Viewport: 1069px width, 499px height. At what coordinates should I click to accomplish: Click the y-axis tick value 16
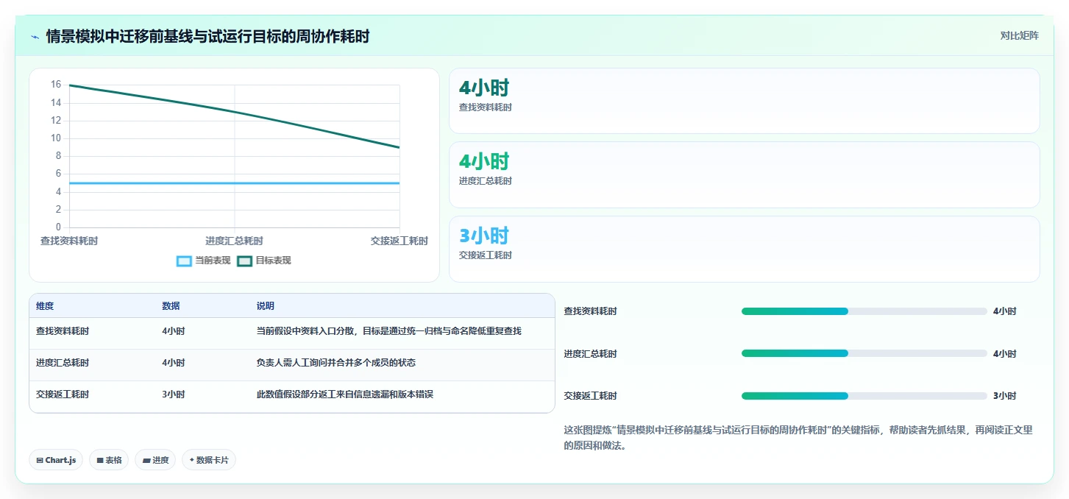[56, 85]
